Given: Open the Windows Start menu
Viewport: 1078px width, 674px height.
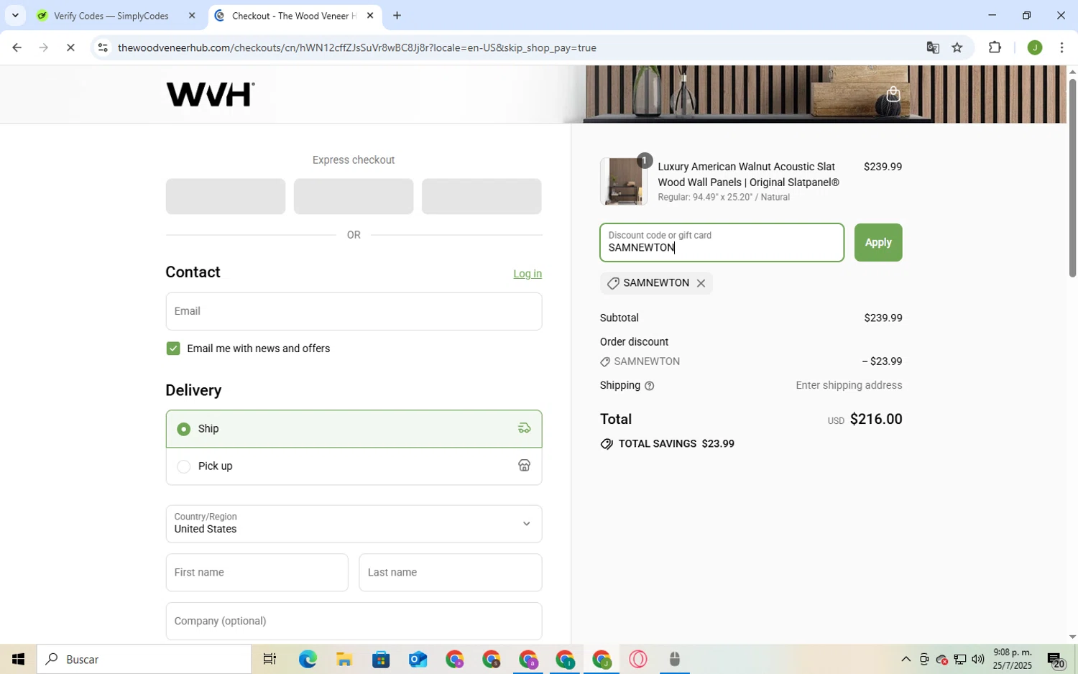Looking at the screenshot, I should [x=18, y=659].
